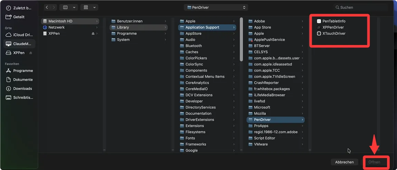Screen dimensions: 397x170
Task: Expand the Adobe folder chevron
Action: [302, 21]
